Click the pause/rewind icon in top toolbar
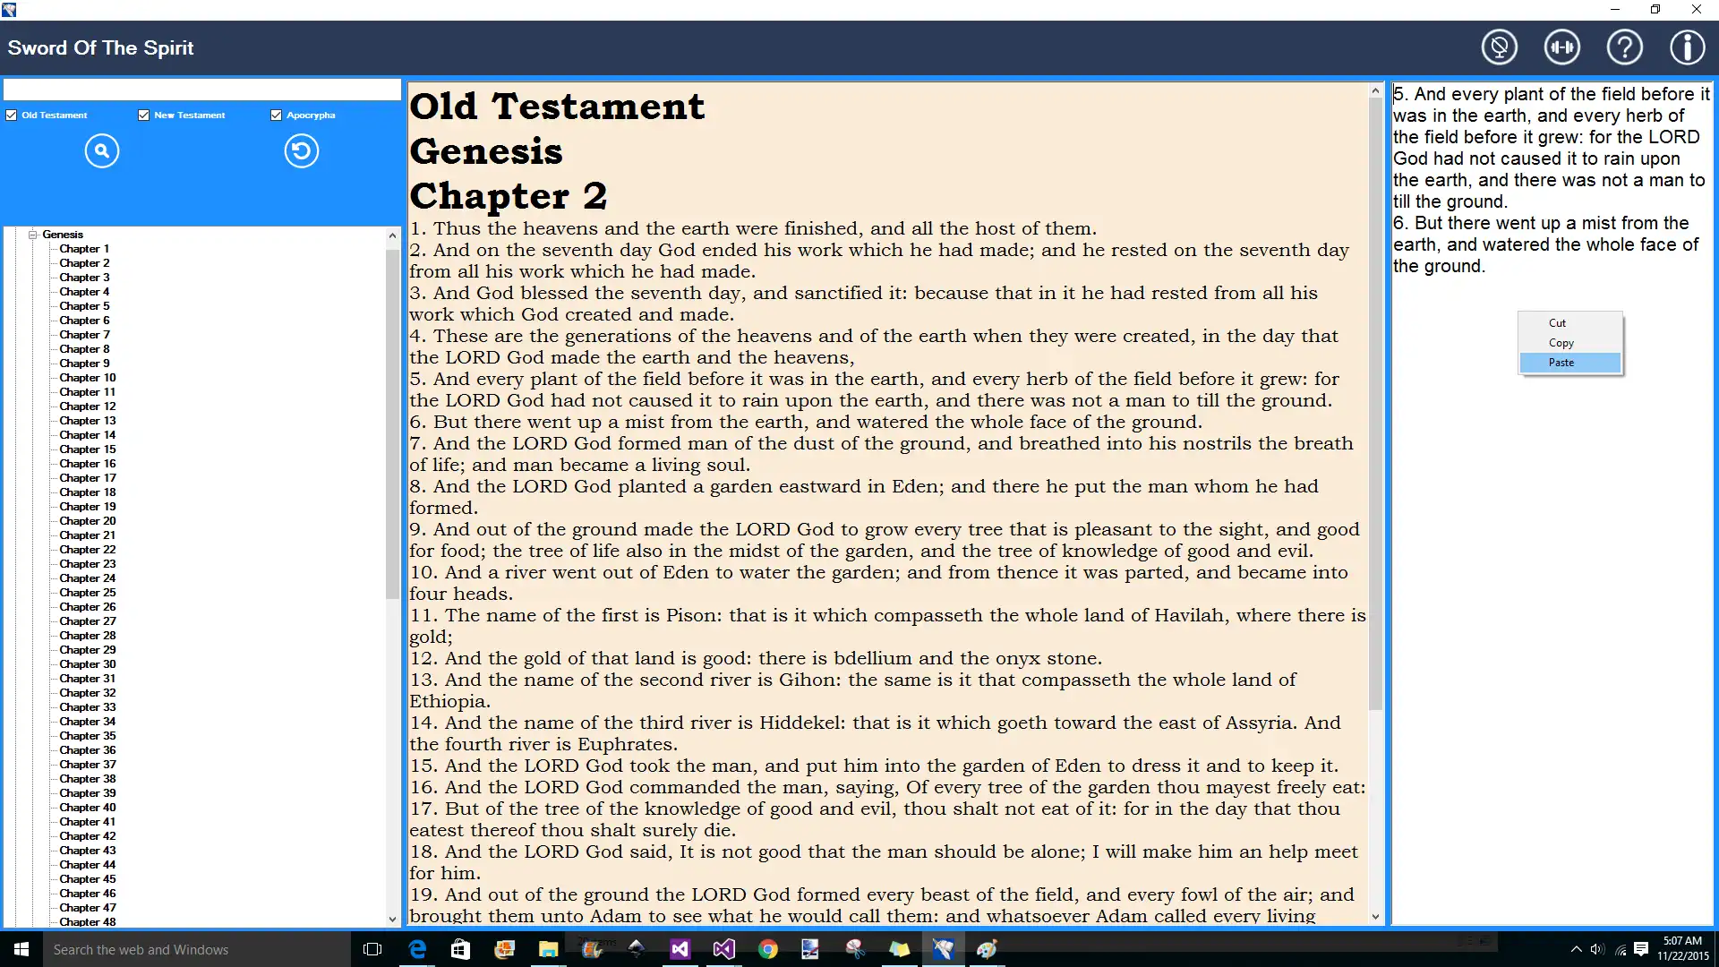 1562,47
